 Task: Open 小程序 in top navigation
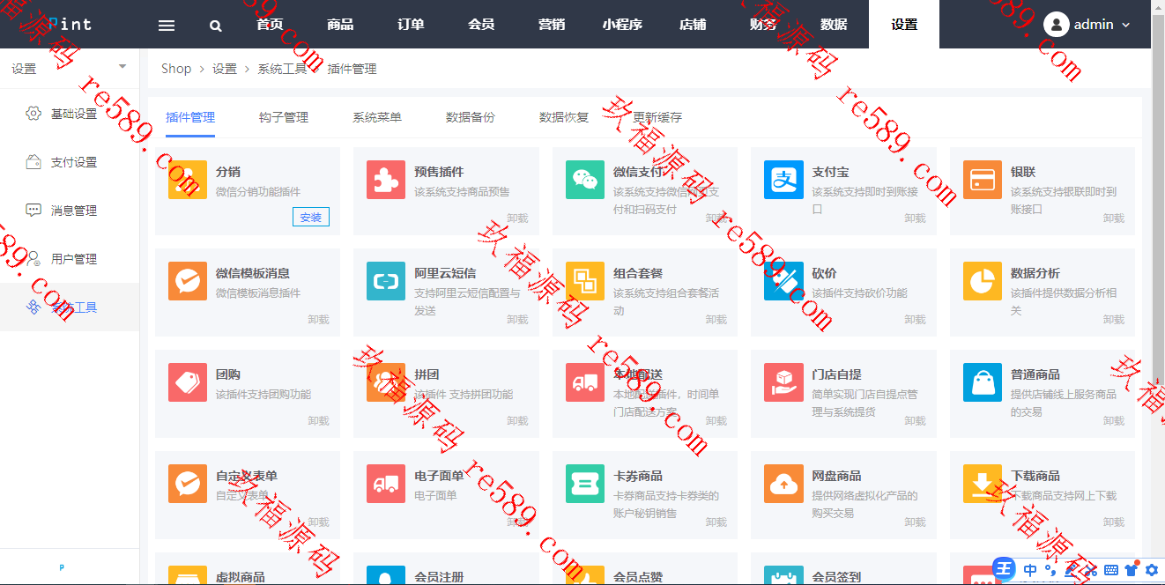[x=622, y=25]
